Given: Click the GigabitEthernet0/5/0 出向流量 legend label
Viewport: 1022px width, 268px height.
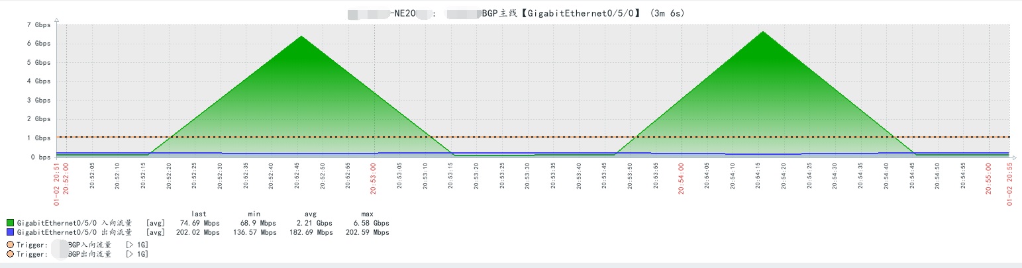Looking at the screenshot, I should [74, 233].
